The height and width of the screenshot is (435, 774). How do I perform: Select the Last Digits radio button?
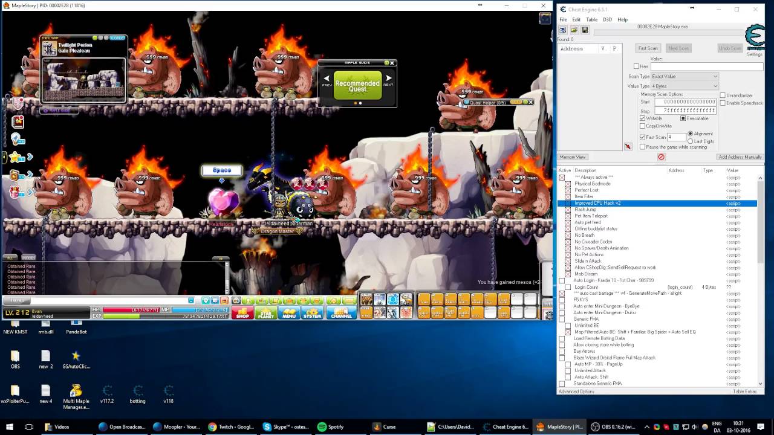click(691, 141)
